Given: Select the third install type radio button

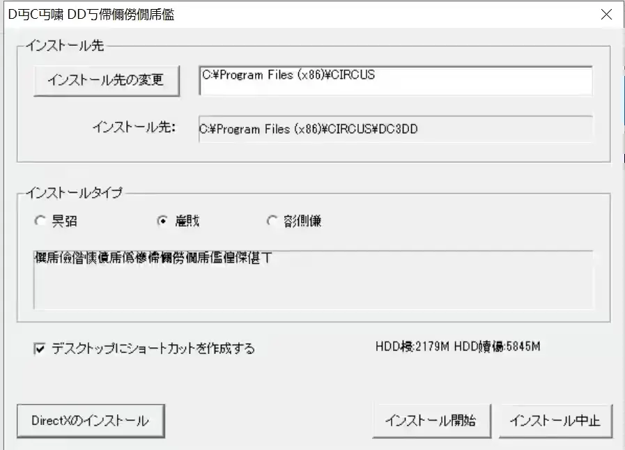Looking at the screenshot, I should [x=272, y=221].
